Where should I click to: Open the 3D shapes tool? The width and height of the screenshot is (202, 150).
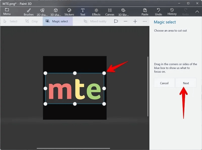click(56, 12)
